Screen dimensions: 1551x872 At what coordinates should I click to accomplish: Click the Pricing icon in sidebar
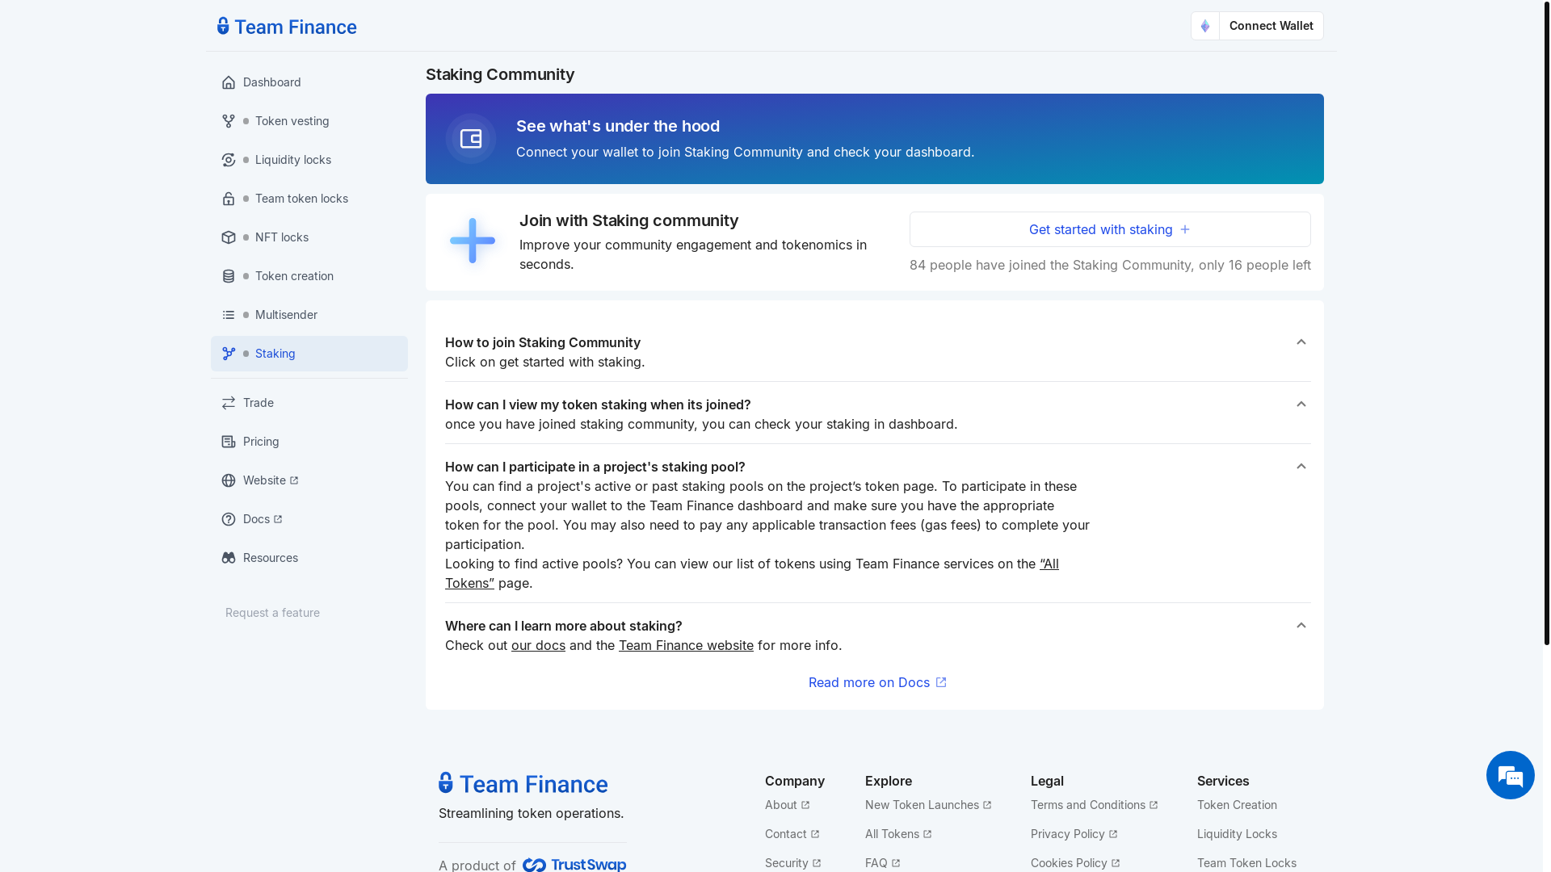[229, 442]
